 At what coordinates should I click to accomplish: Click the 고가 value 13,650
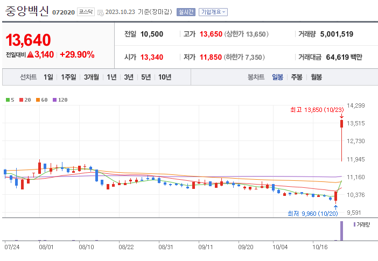click(x=211, y=34)
